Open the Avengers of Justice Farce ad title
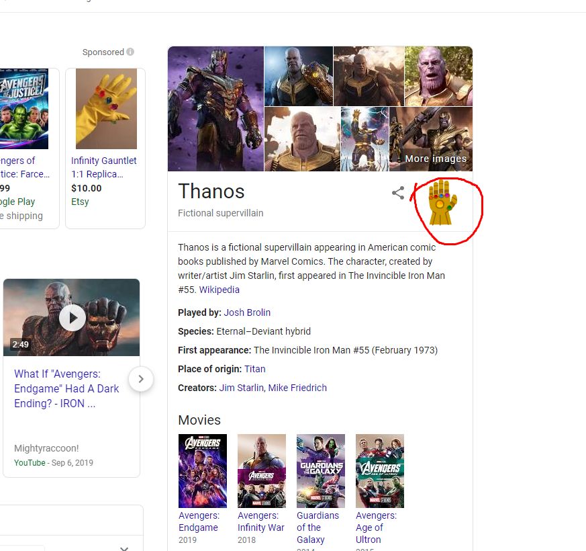This screenshot has width=586, height=551. 25,167
